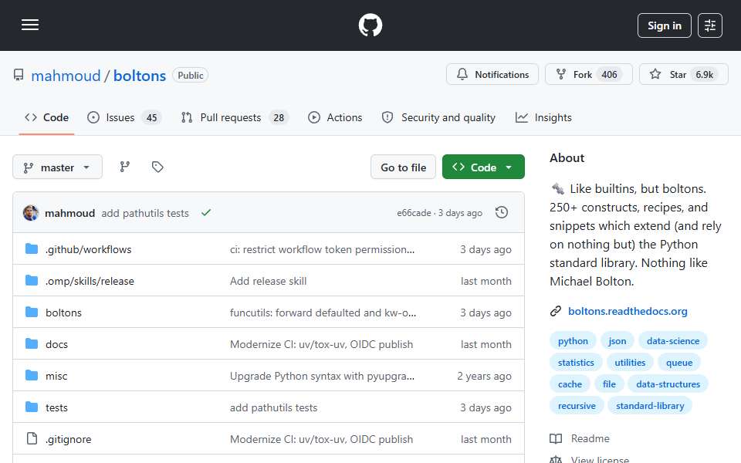The image size is (741, 463).
Task: Go to GitHub homepage via Octocat logo
Action: tap(370, 25)
